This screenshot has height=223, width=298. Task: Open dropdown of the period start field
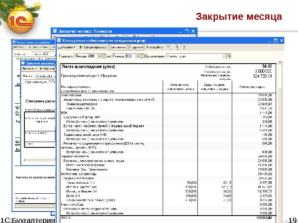point(100,56)
